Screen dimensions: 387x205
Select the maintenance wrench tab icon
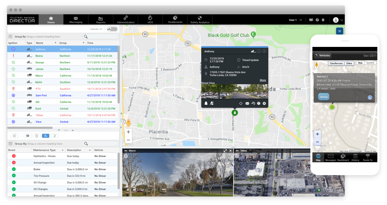pos(45,136)
